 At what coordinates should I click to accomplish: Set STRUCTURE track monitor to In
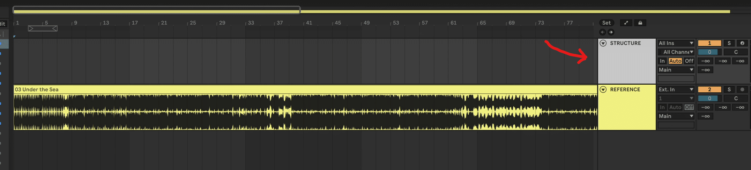click(x=662, y=61)
